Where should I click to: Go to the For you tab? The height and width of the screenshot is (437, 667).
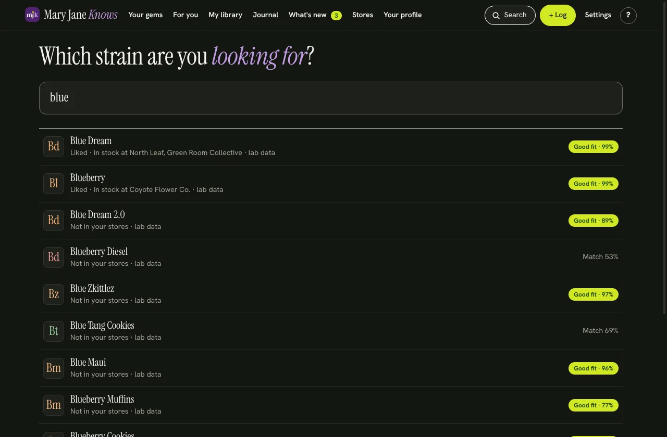[x=186, y=15]
